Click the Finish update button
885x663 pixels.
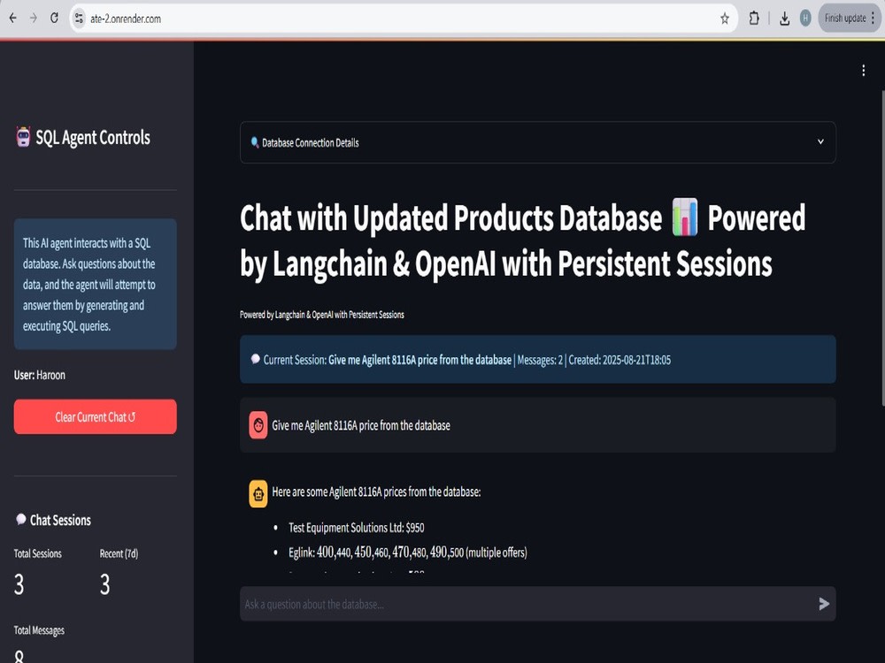point(850,18)
